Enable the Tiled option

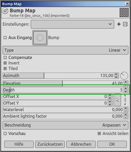tap(5, 69)
